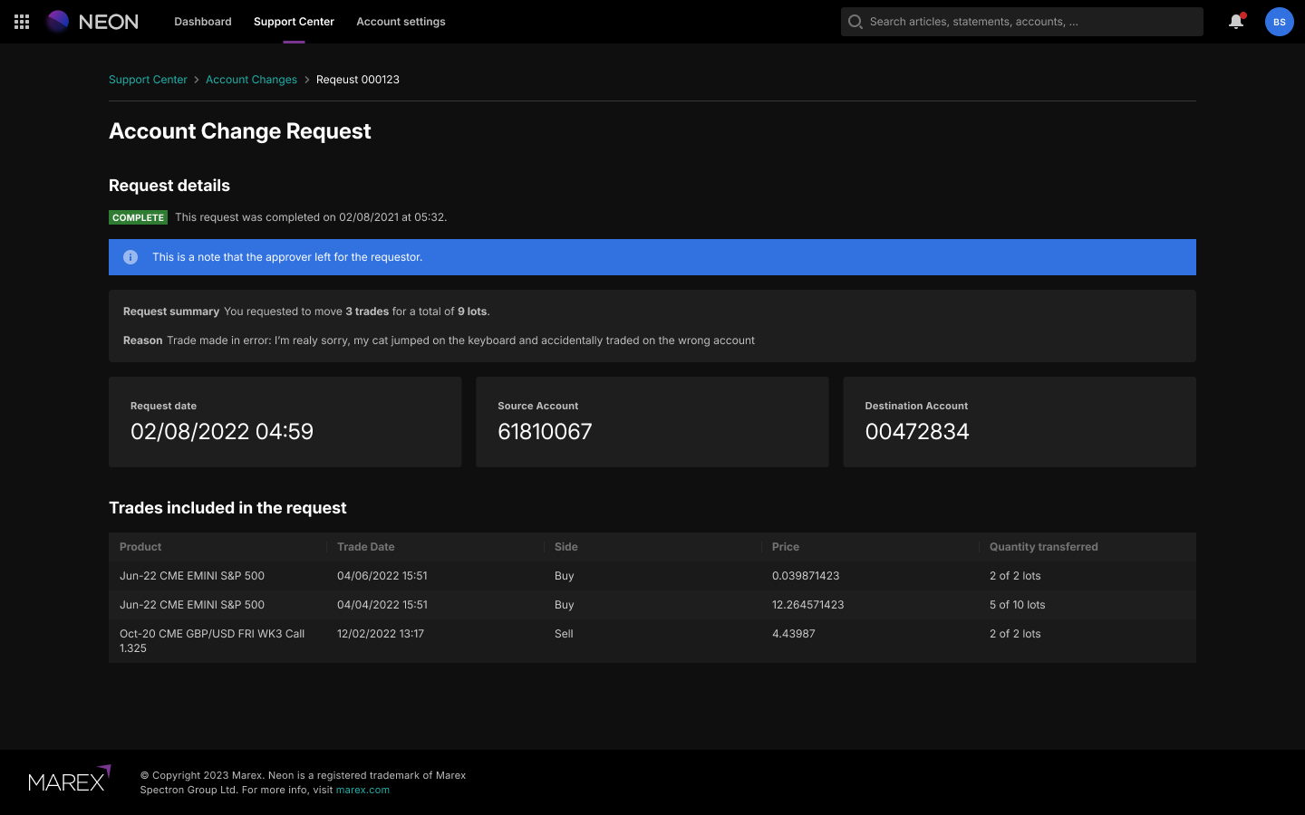The width and height of the screenshot is (1305, 815).
Task: Click the Source Account label
Action: [538, 406]
